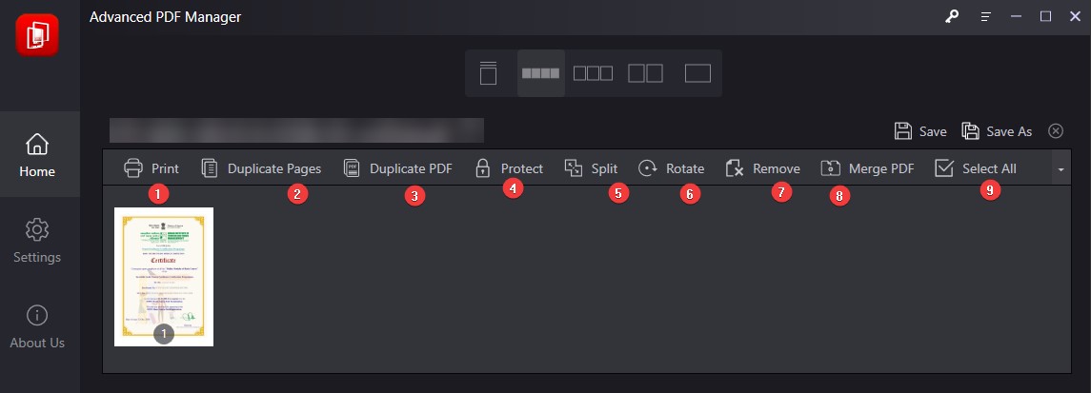Image resolution: width=1091 pixels, height=393 pixels.
Task: Click the Save As button
Action: (997, 131)
